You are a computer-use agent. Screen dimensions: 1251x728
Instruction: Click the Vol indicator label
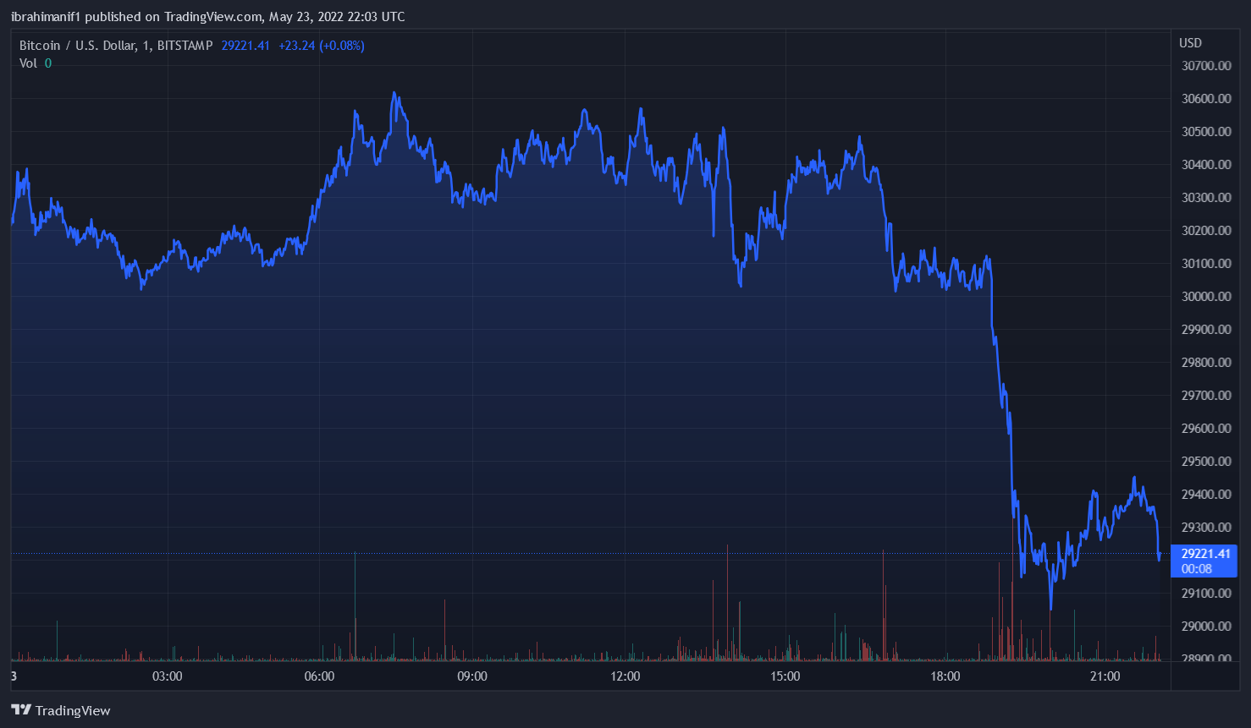click(28, 63)
